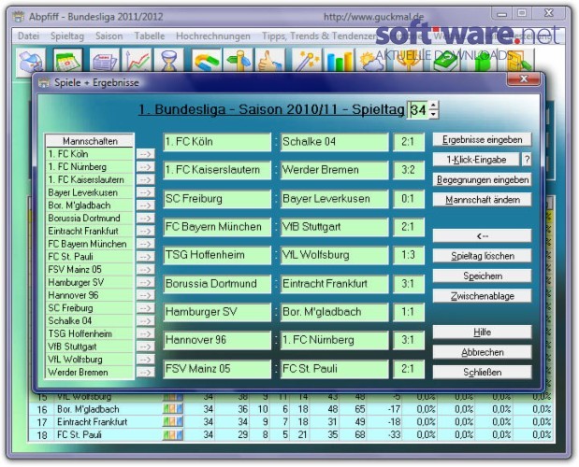This screenshot has height=467, width=579.
Task: Click the Mannschaft ändern button
Action: pyautogui.click(x=483, y=200)
